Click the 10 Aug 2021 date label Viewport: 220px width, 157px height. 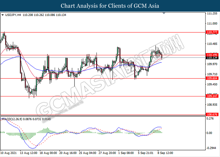tap(8, 153)
